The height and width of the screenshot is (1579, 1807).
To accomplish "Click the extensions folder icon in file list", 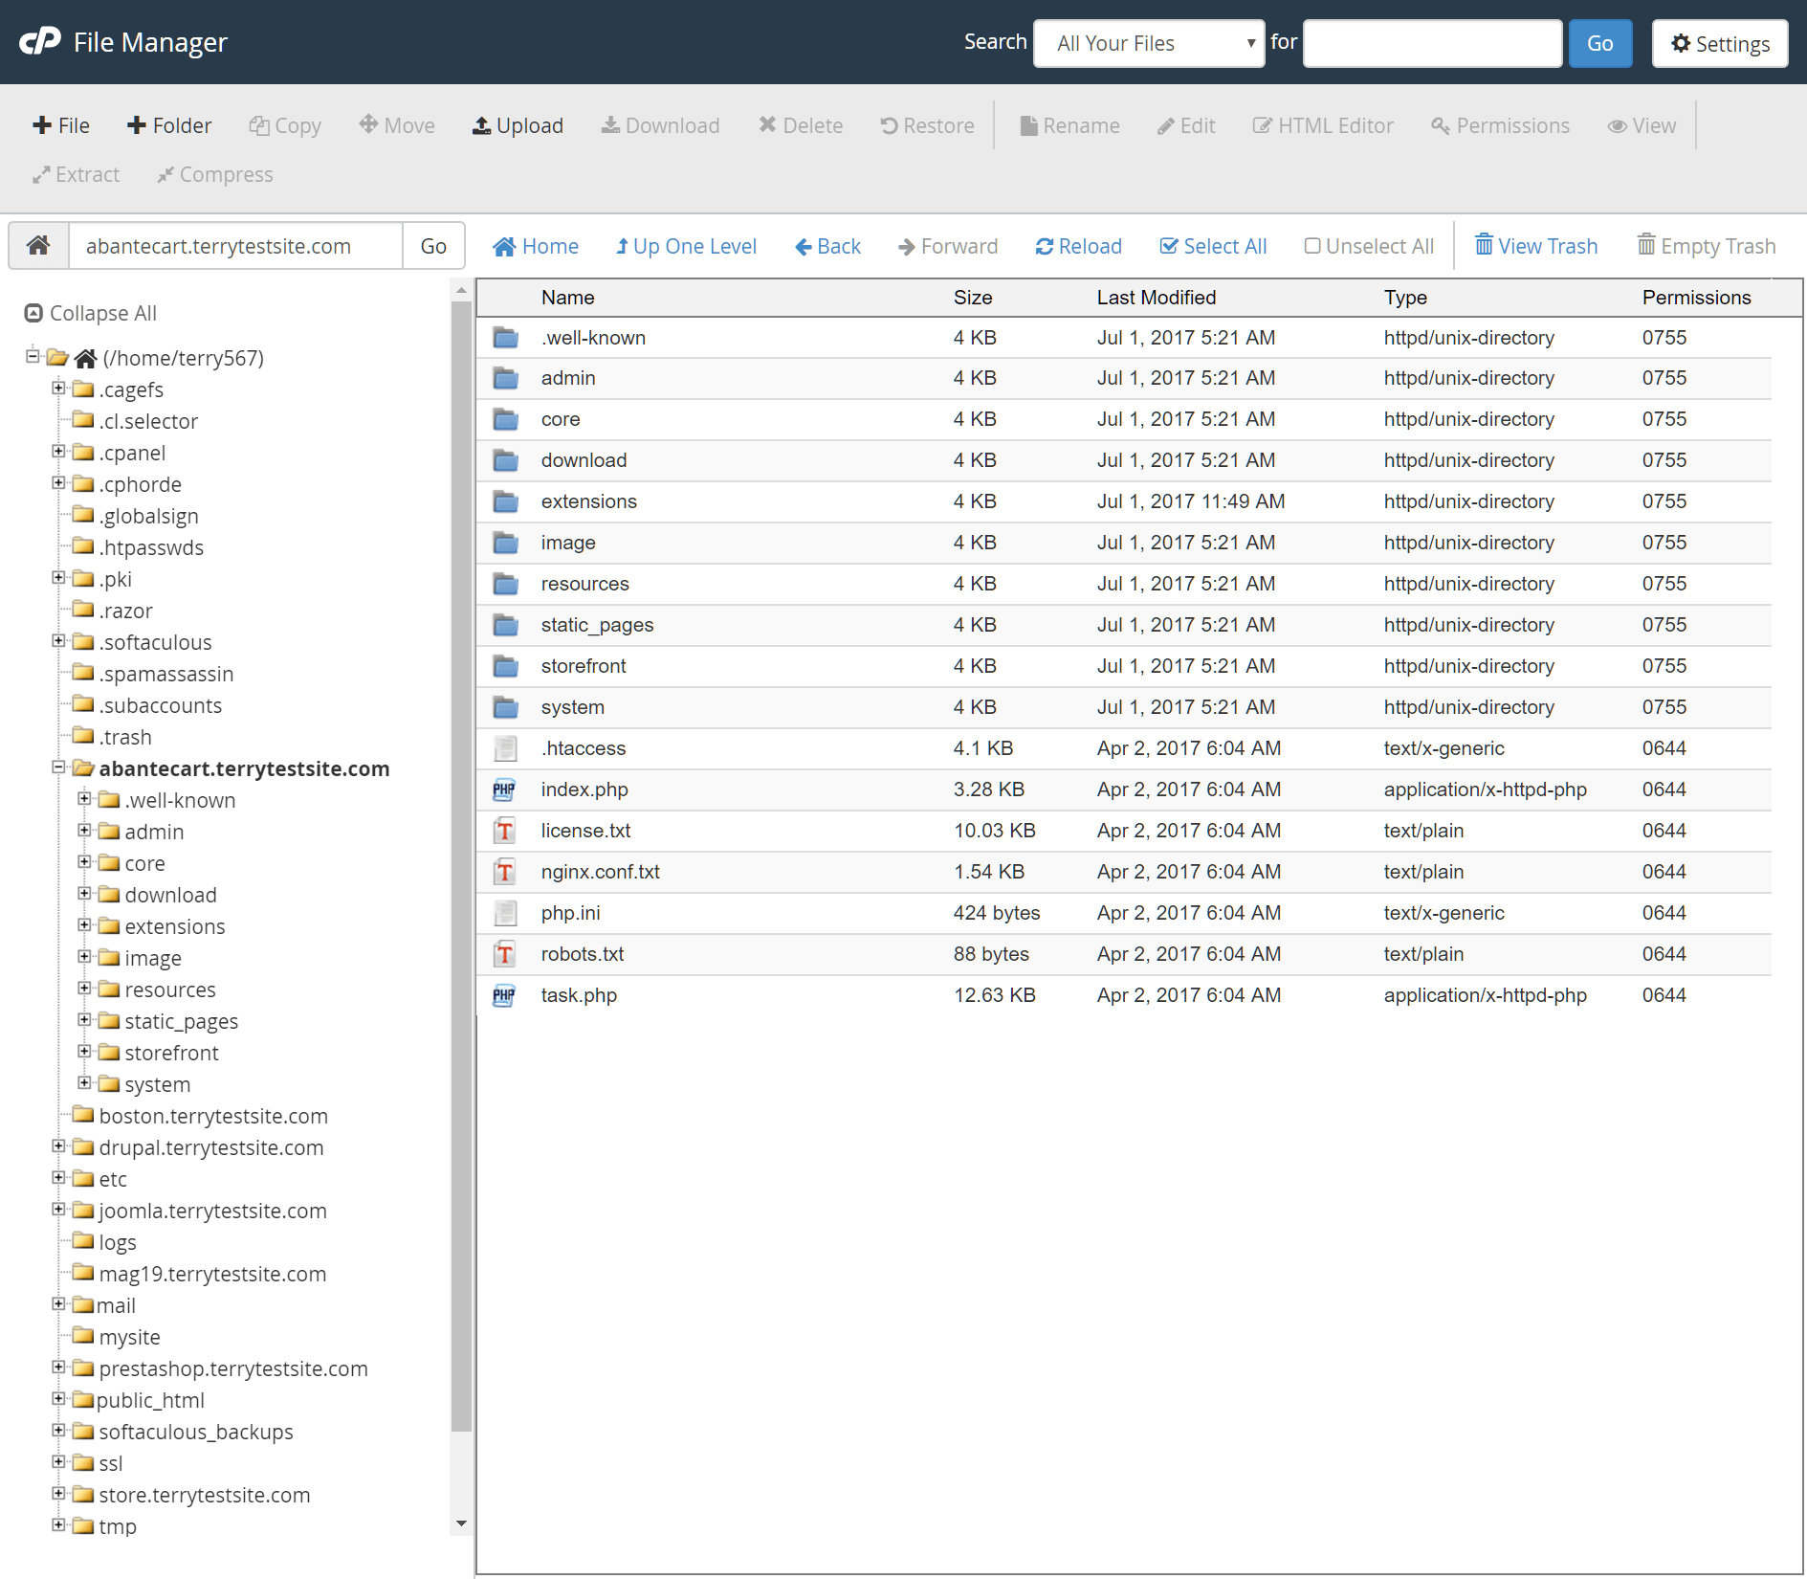I will (x=505, y=501).
